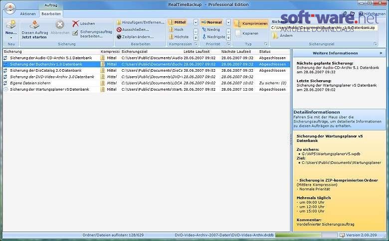
Task: Open Sicherungsauftrag bearbeiten editor
Action: coord(92,34)
